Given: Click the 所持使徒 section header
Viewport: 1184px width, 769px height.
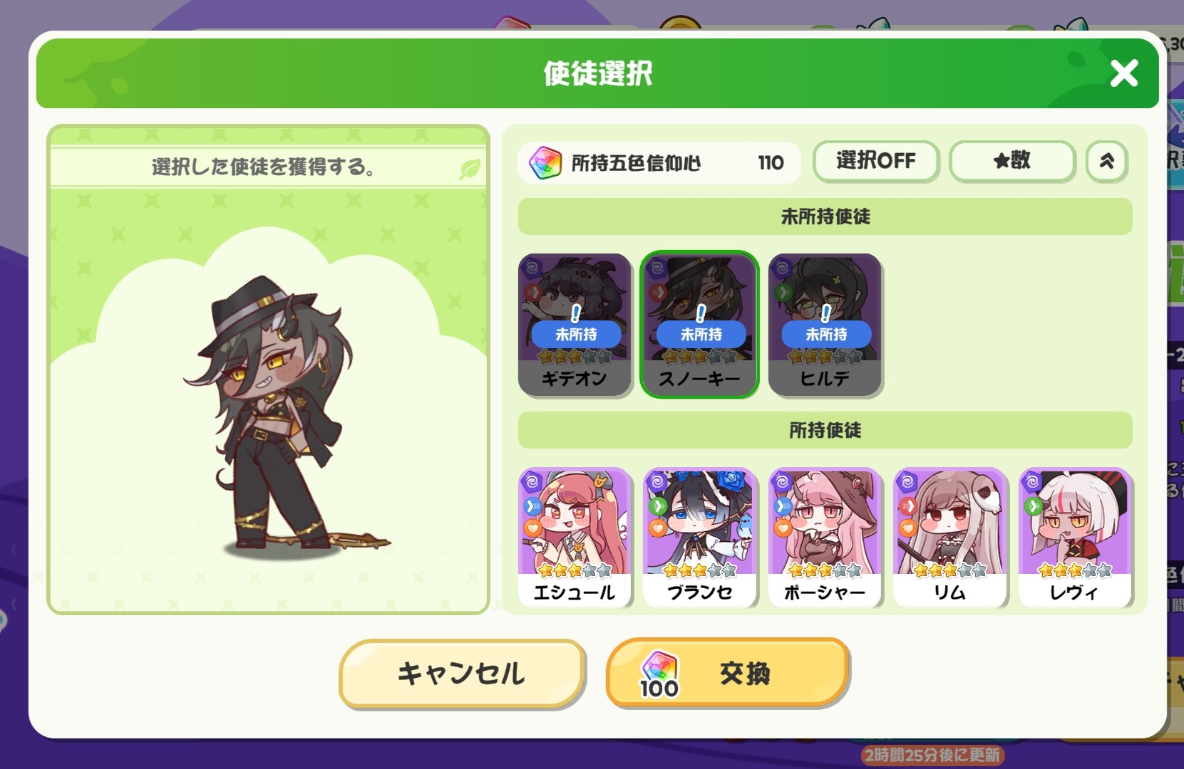Looking at the screenshot, I should pyautogui.click(x=825, y=430).
